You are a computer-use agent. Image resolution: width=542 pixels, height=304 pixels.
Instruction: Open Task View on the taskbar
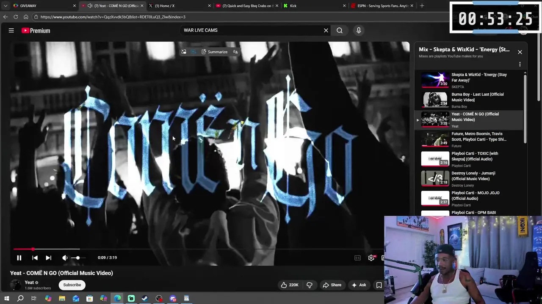coord(34,299)
